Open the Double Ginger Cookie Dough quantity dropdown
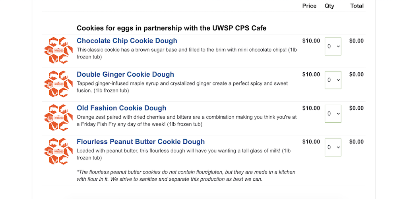 (x=333, y=80)
